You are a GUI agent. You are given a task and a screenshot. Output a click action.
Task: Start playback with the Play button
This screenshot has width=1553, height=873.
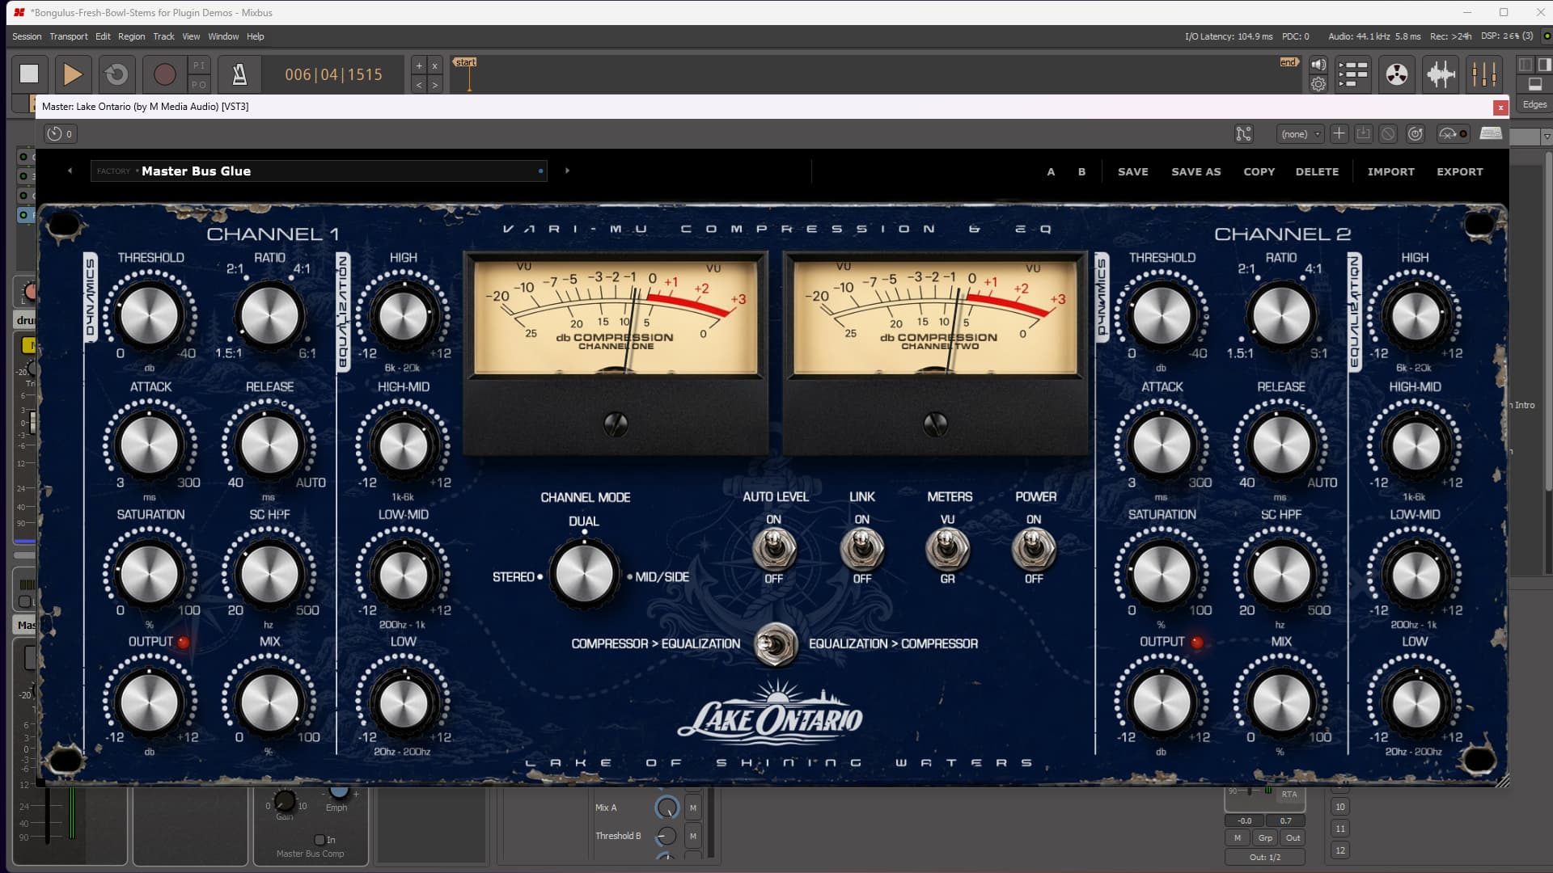(x=73, y=74)
